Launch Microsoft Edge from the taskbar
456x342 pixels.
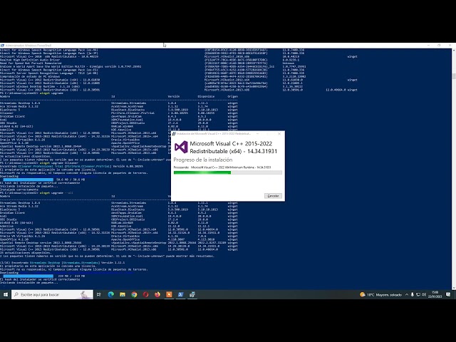coord(111,294)
